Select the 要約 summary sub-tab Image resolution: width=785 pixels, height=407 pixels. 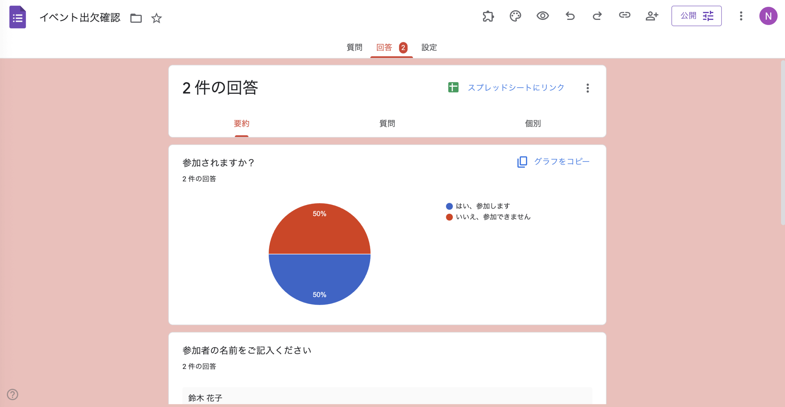[241, 124]
